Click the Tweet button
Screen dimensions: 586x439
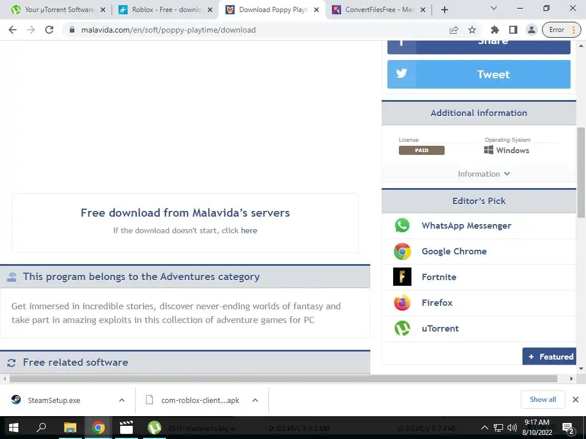click(479, 74)
